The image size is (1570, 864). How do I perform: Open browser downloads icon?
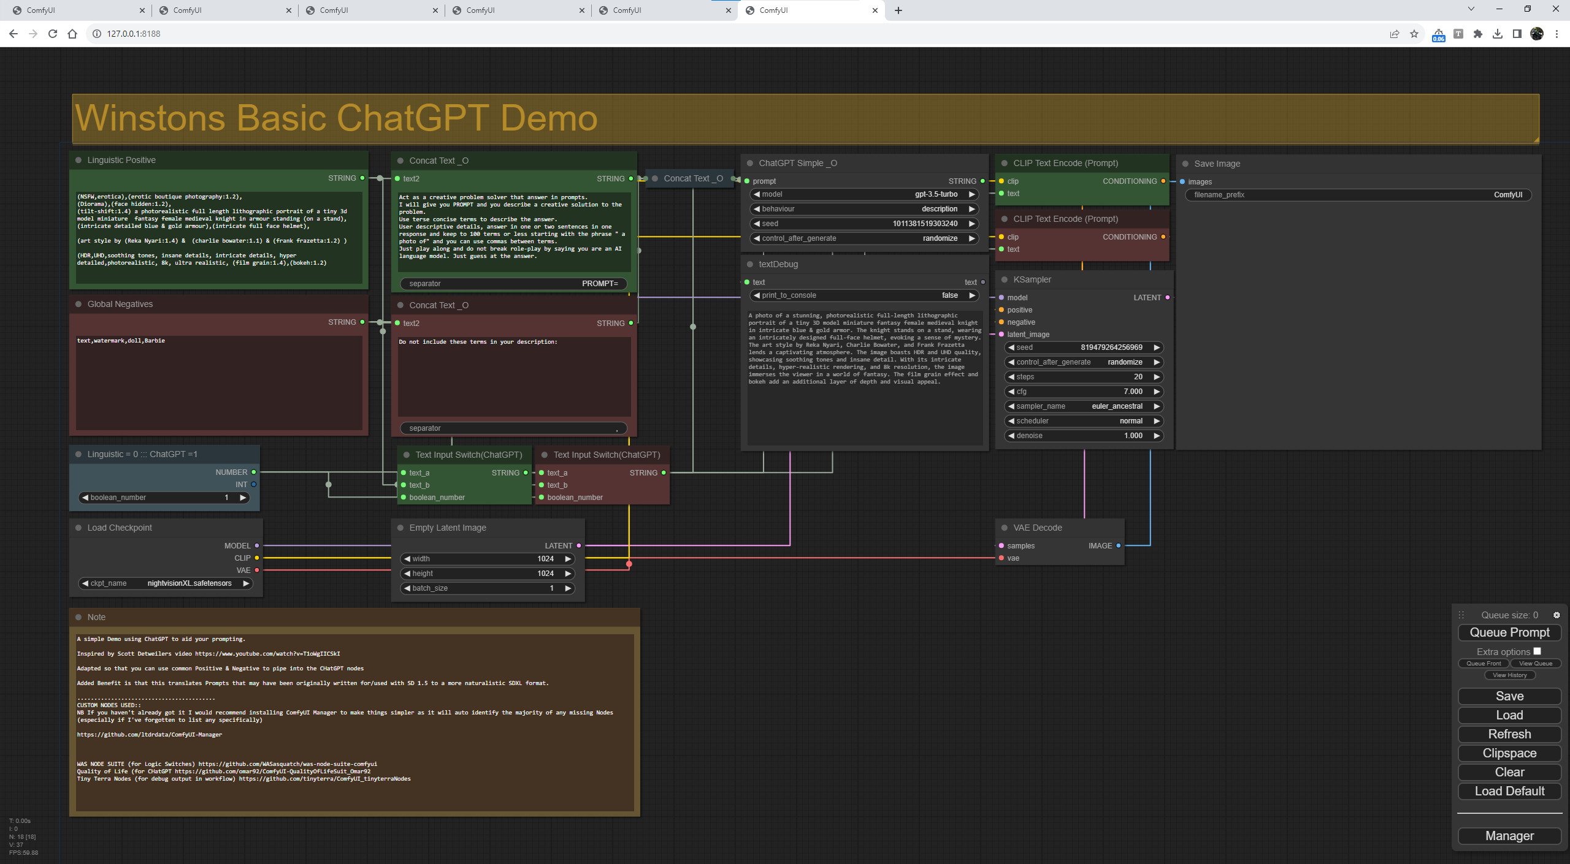[1498, 34]
